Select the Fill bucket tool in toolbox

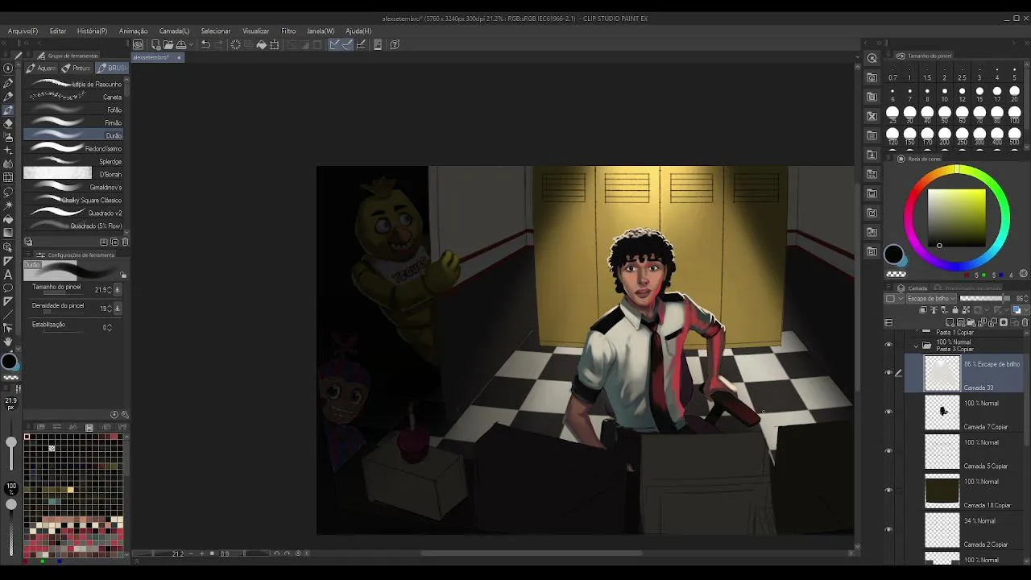coord(8,219)
